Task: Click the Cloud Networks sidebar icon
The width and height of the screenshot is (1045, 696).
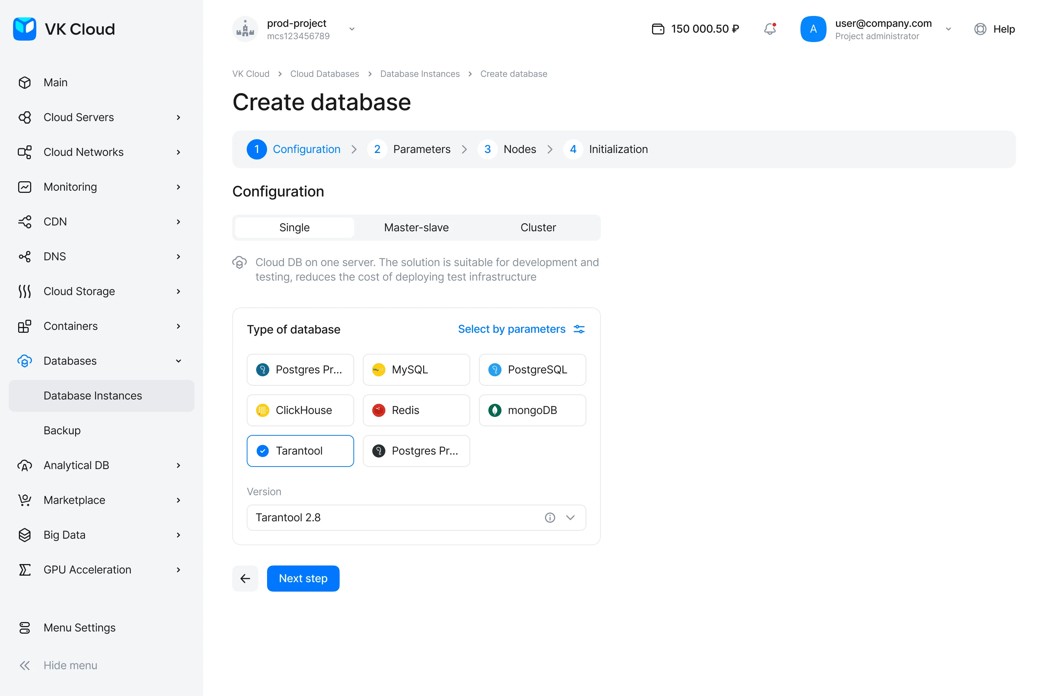Action: tap(25, 152)
